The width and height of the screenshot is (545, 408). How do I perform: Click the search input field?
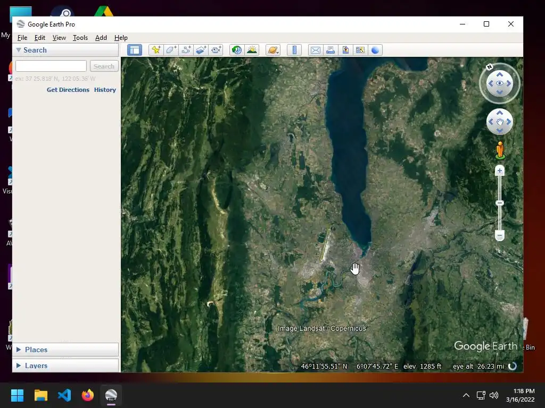click(51, 66)
